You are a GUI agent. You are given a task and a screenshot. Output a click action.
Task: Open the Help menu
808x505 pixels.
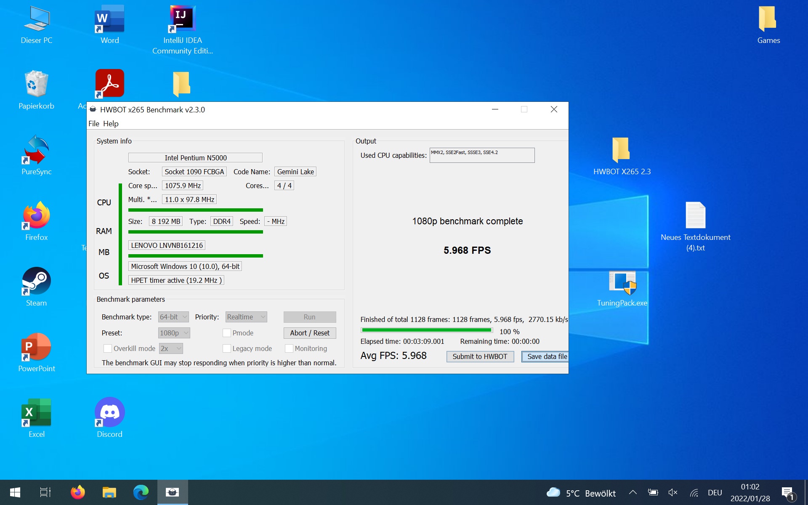[x=111, y=124]
